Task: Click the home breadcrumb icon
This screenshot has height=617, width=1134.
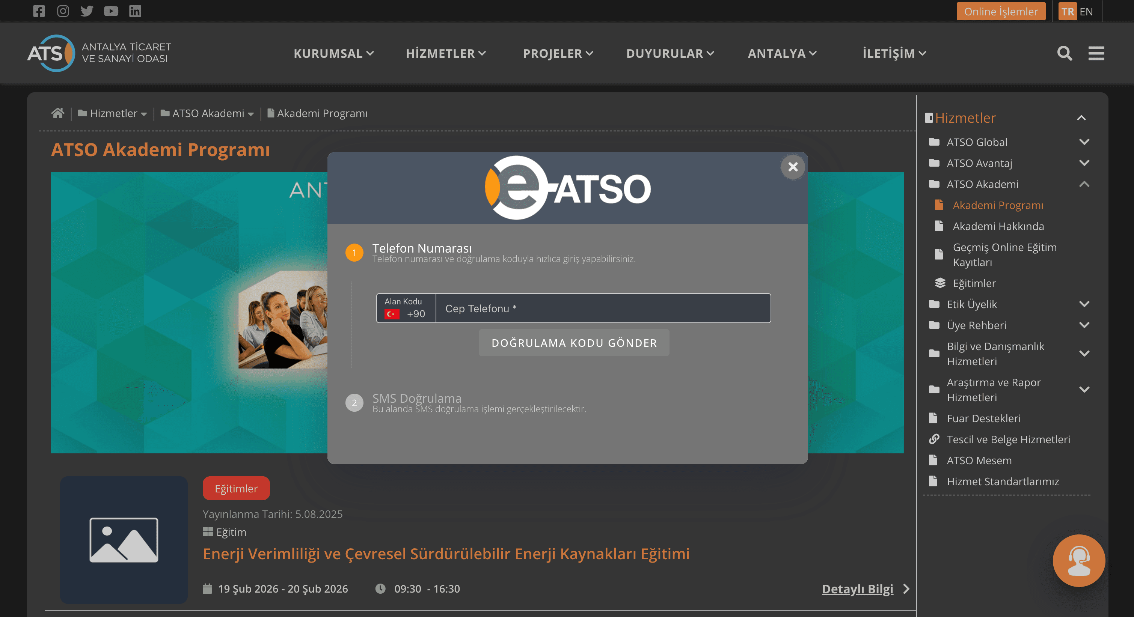Action: (58, 113)
